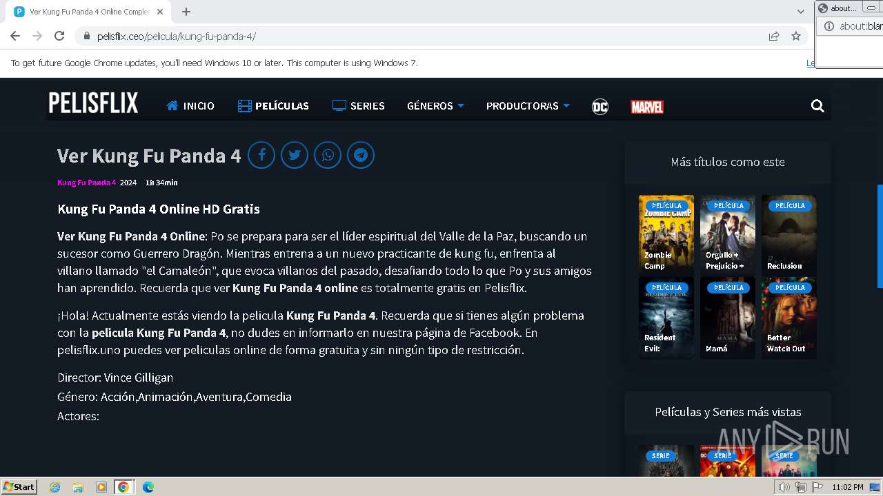This screenshot has width=883, height=496.
Task: Close the Kung Fu Panda tab
Action: (x=160, y=12)
